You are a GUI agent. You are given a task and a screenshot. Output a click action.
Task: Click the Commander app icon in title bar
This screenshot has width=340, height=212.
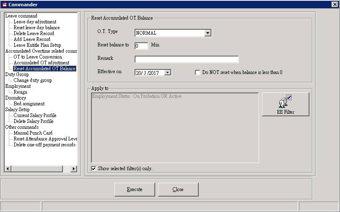(x=5, y=5)
